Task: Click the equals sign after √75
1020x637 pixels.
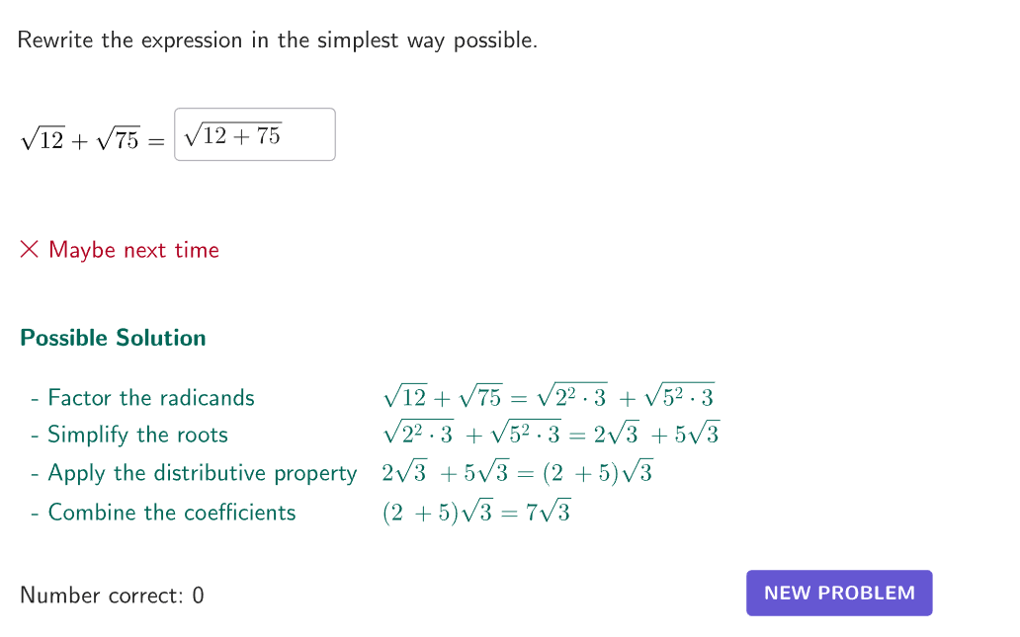Action: 156,141
